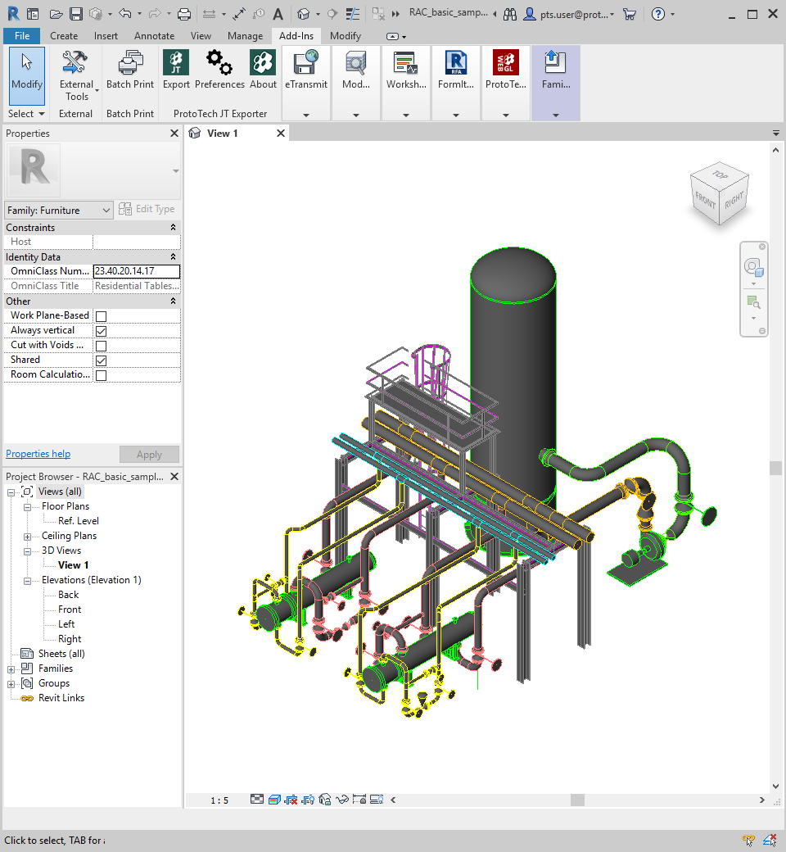Open the Family: Furniture dropdown

[x=59, y=211]
